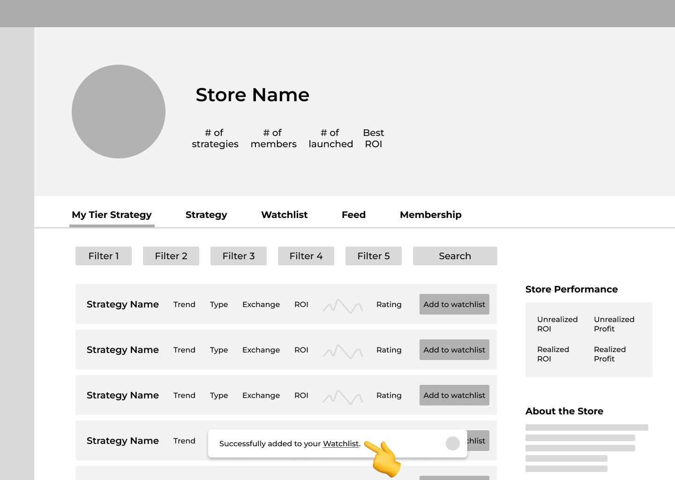This screenshot has width=675, height=480.
Task: Dismiss the notification with the round button
Action: pos(452,443)
